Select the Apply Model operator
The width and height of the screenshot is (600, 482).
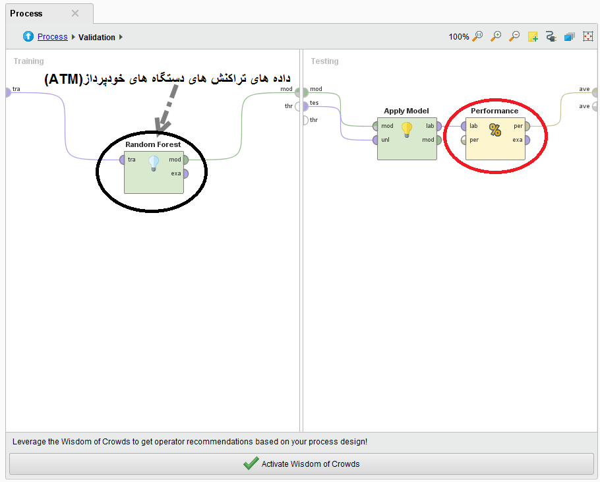407,139
